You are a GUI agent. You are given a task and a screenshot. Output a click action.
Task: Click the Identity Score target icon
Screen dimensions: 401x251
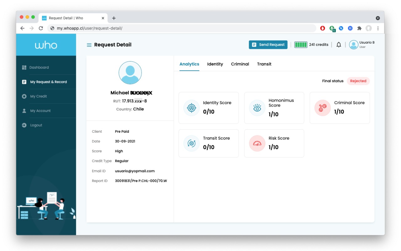[191, 108]
